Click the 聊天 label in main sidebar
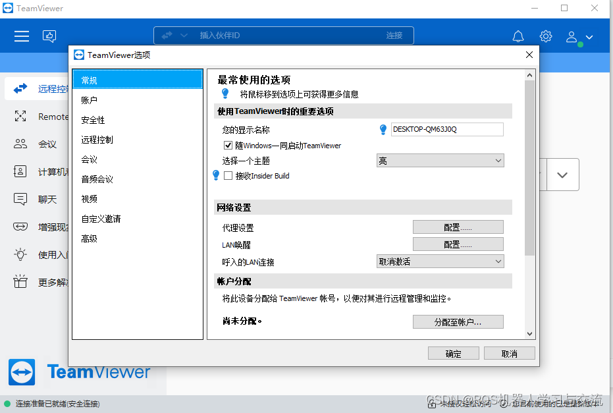Image resolution: width=613 pixels, height=413 pixels. [x=47, y=200]
